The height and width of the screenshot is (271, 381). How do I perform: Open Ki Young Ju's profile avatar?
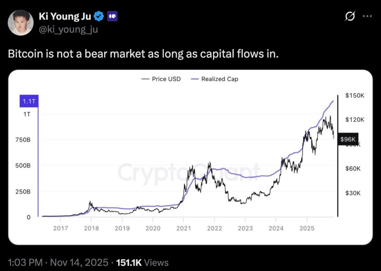pyautogui.click(x=21, y=23)
